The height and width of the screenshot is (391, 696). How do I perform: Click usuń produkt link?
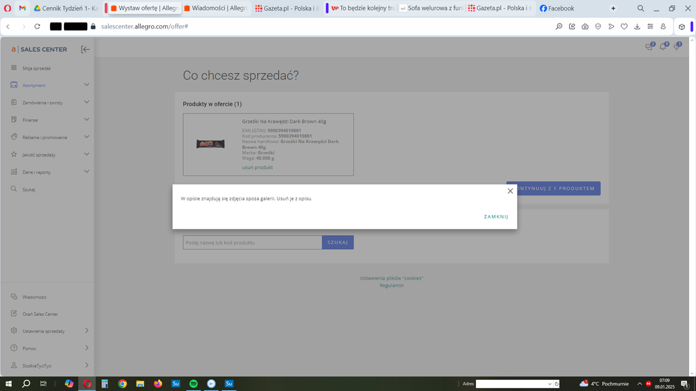pyautogui.click(x=258, y=168)
